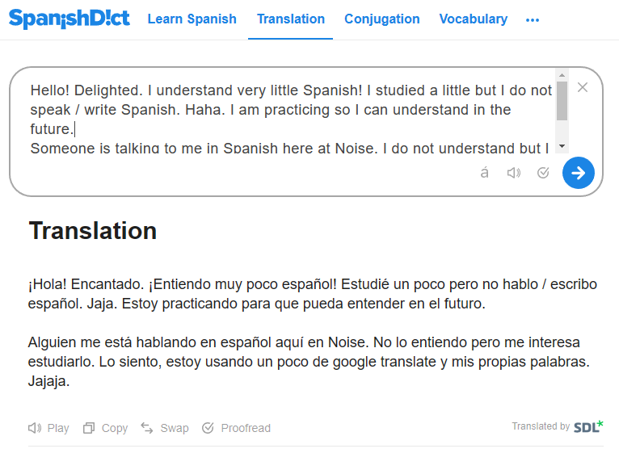The width and height of the screenshot is (619, 453).
Task: Swap the translation languages
Action: coord(165,428)
